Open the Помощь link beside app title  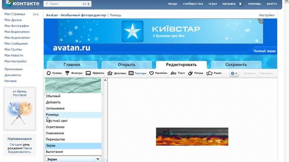click(x=116, y=15)
